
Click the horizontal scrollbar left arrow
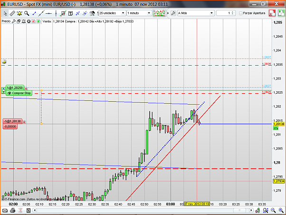click(x=35, y=210)
